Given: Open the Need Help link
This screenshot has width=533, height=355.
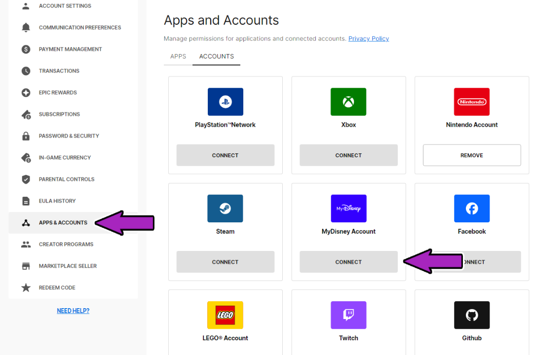Looking at the screenshot, I should [73, 311].
